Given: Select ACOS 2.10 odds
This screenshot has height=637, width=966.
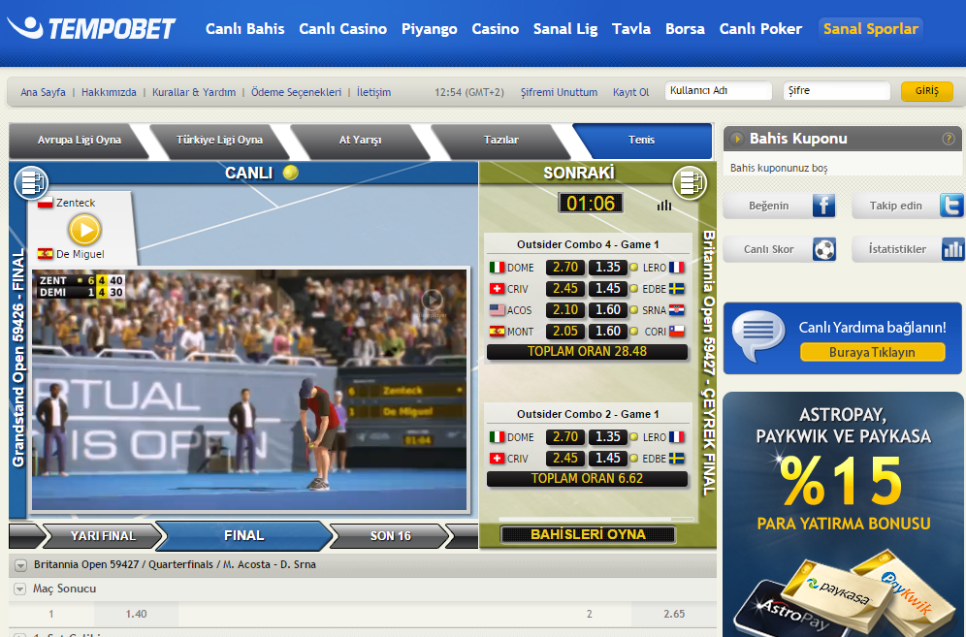Looking at the screenshot, I should [564, 310].
